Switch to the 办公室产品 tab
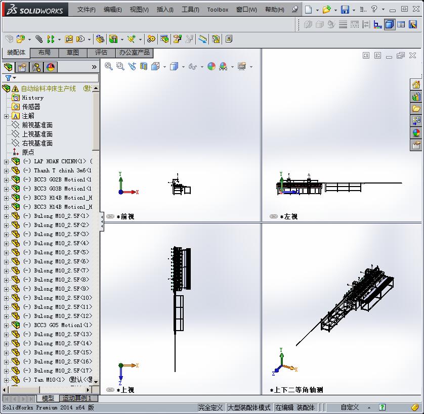This screenshot has height=414, width=424. coord(135,53)
